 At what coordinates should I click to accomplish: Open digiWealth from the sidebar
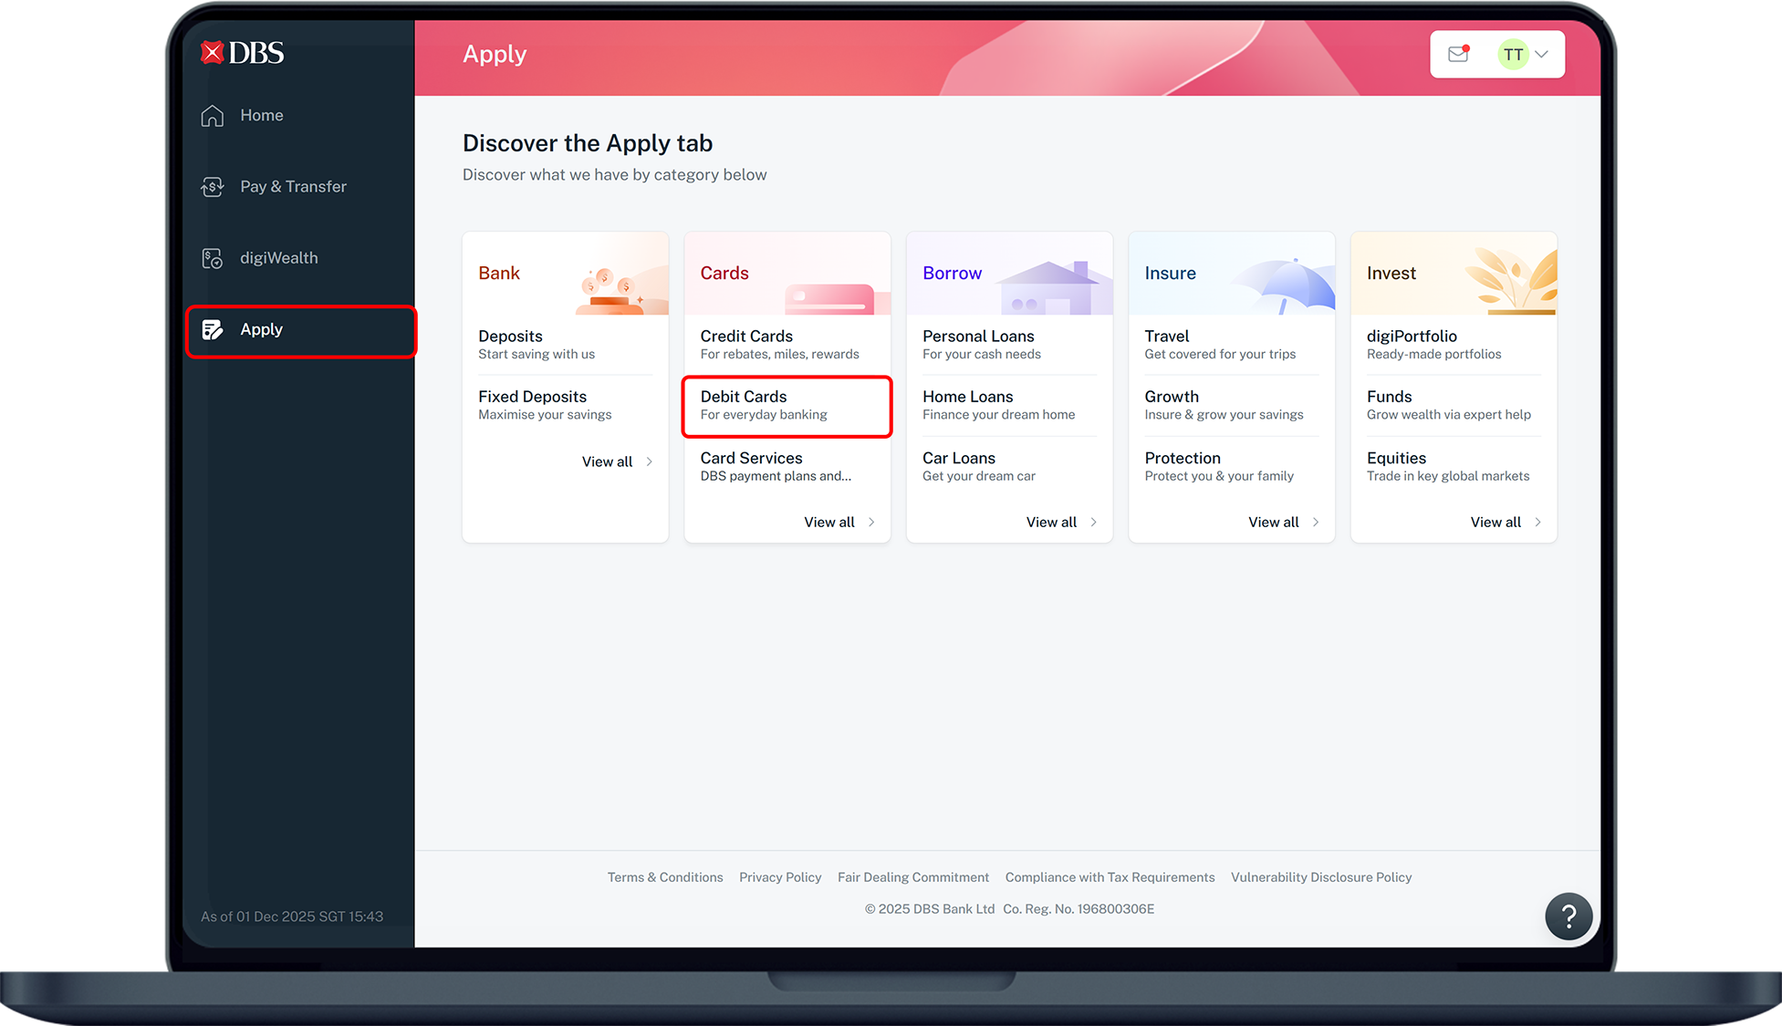tap(278, 257)
